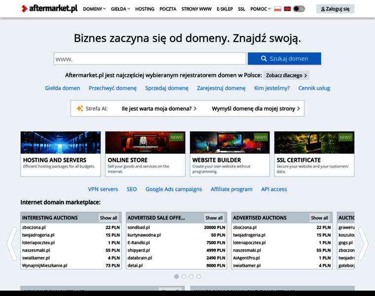This screenshot has height=296, width=375.
Task: Select the third carousel page dot
Action: click(x=191, y=276)
